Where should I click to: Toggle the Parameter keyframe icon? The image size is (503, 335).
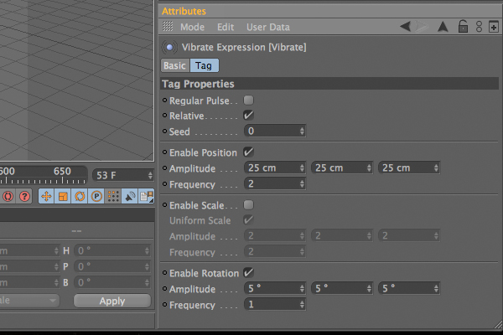96,196
